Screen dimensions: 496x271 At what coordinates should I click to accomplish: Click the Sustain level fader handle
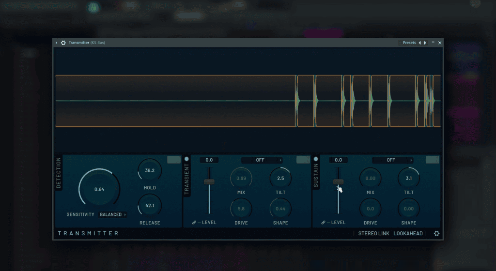[338, 181]
